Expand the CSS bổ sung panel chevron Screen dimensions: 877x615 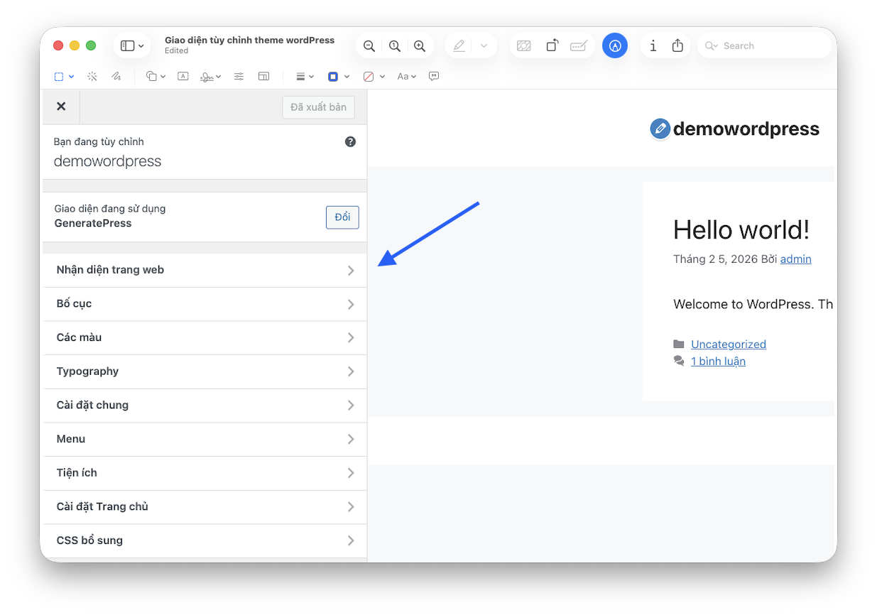[351, 540]
